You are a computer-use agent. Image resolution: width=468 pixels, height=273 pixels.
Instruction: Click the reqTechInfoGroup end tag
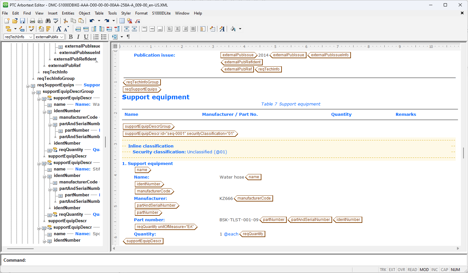(x=142, y=82)
